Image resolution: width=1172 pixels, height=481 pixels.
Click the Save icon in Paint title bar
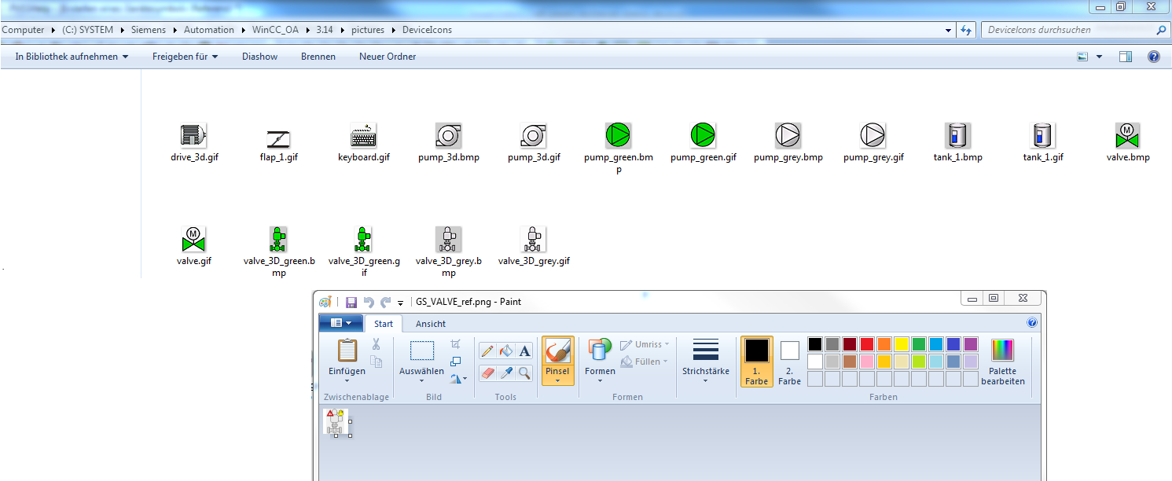351,302
